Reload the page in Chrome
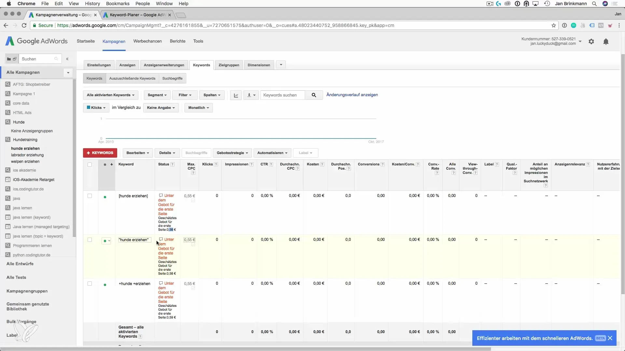The image size is (625, 351). pyautogui.click(x=24, y=25)
